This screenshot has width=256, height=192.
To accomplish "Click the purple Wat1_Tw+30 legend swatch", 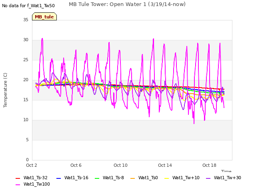I will tap(208, 178).
